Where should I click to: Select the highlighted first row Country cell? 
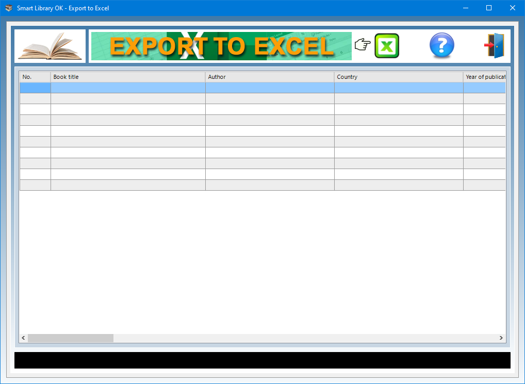tap(399, 88)
